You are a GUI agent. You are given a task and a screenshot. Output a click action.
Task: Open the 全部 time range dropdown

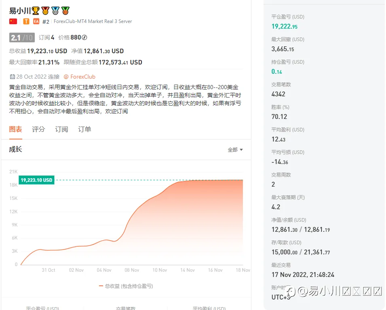(235, 150)
